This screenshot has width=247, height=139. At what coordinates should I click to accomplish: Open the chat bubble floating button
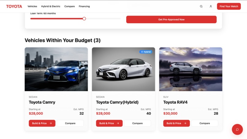tap(237, 130)
